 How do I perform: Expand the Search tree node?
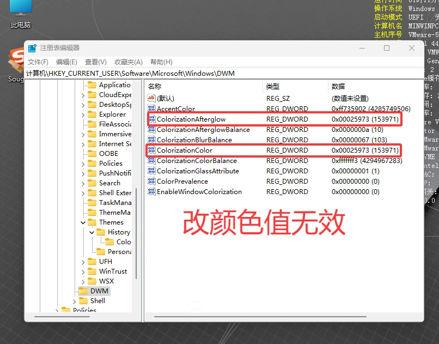83,184
